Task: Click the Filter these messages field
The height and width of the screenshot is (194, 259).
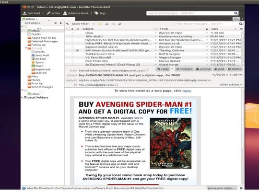Action: (x=206, y=24)
